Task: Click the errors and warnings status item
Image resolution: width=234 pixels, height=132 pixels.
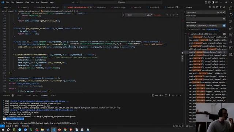Action: [9, 126]
